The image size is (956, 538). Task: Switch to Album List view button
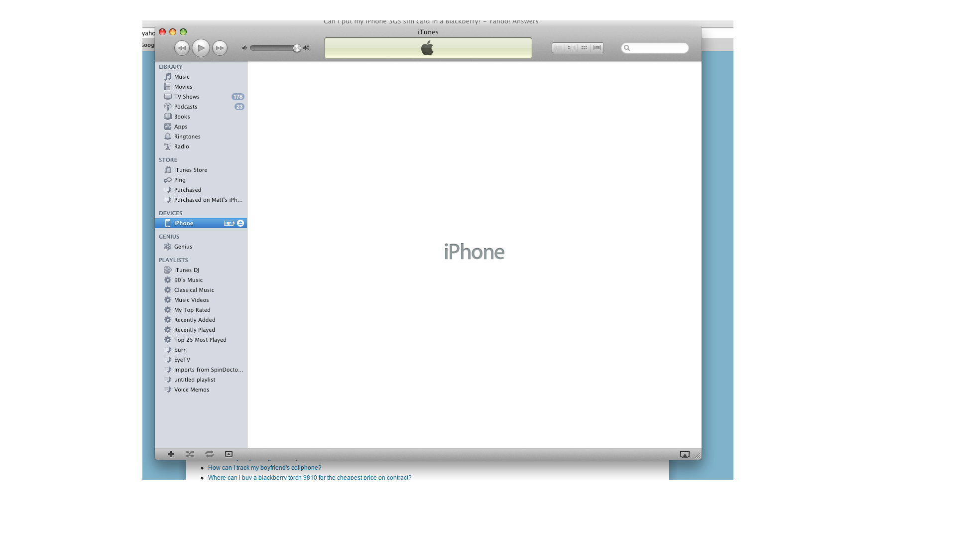coord(571,48)
